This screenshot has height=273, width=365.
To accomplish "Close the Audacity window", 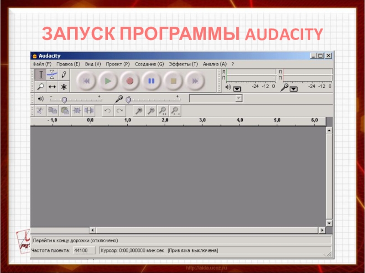I will [328, 56].
